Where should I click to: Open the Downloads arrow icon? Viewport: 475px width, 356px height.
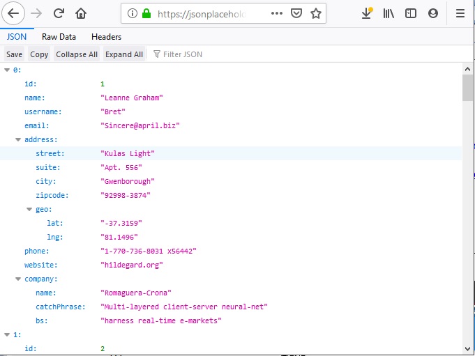(x=367, y=13)
